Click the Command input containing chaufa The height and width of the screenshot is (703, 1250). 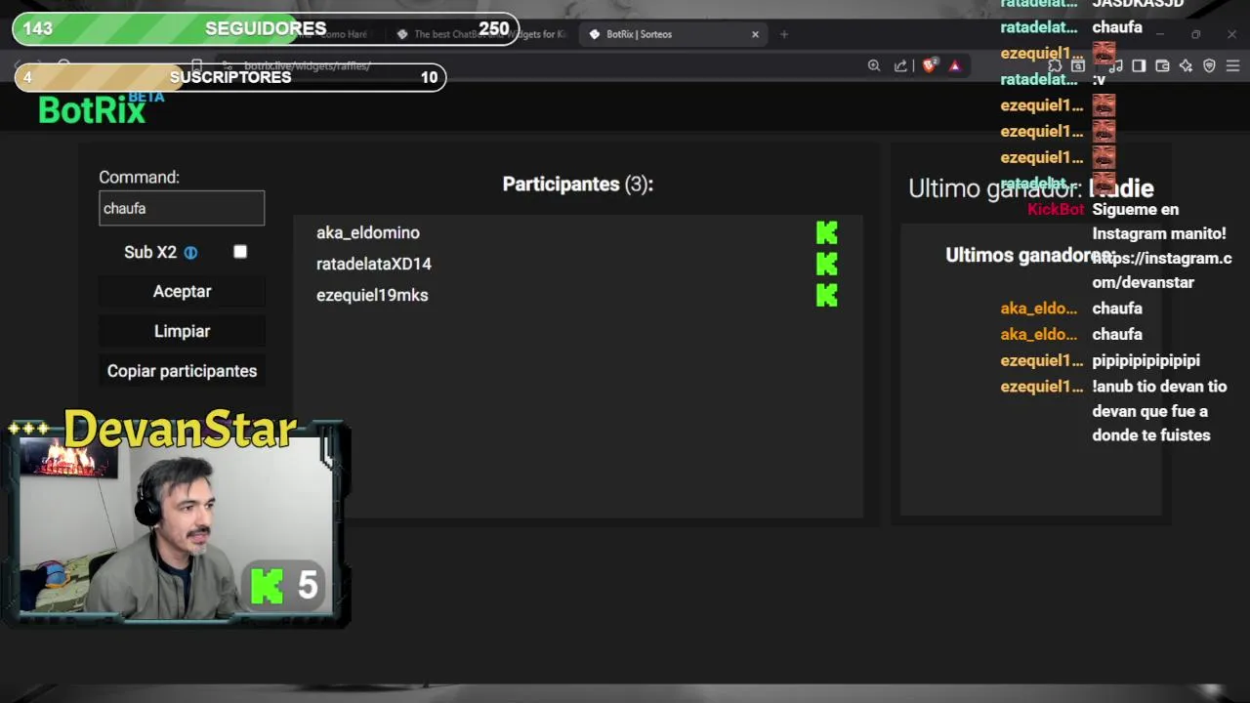182,208
